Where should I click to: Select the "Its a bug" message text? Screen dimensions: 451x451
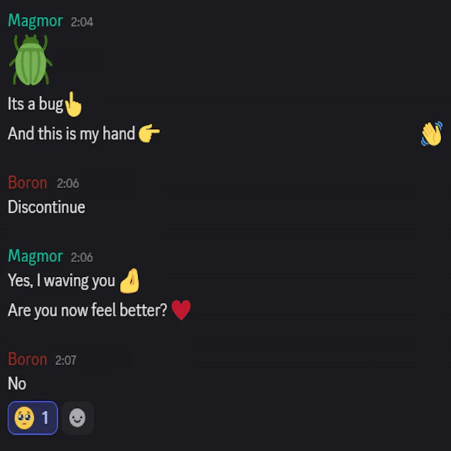pos(35,104)
